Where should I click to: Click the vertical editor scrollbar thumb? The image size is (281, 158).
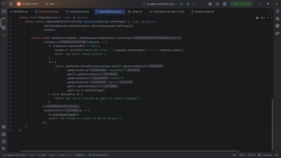tap(272, 125)
